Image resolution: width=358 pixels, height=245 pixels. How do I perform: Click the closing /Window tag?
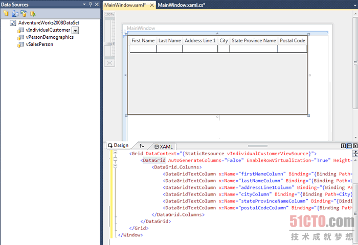130,235
